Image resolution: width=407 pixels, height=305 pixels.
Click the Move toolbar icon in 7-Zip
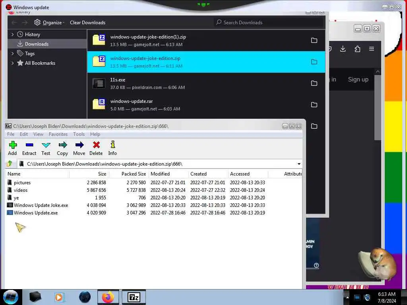coord(79,148)
